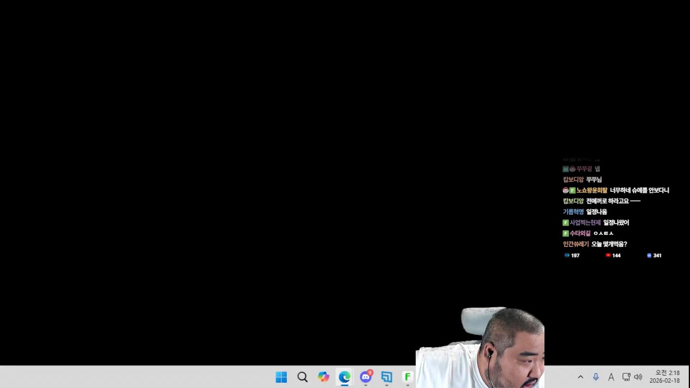This screenshot has width=690, height=388.
Task: Open the volume speaker tray icon
Action: pyautogui.click(x=638, y=377)
